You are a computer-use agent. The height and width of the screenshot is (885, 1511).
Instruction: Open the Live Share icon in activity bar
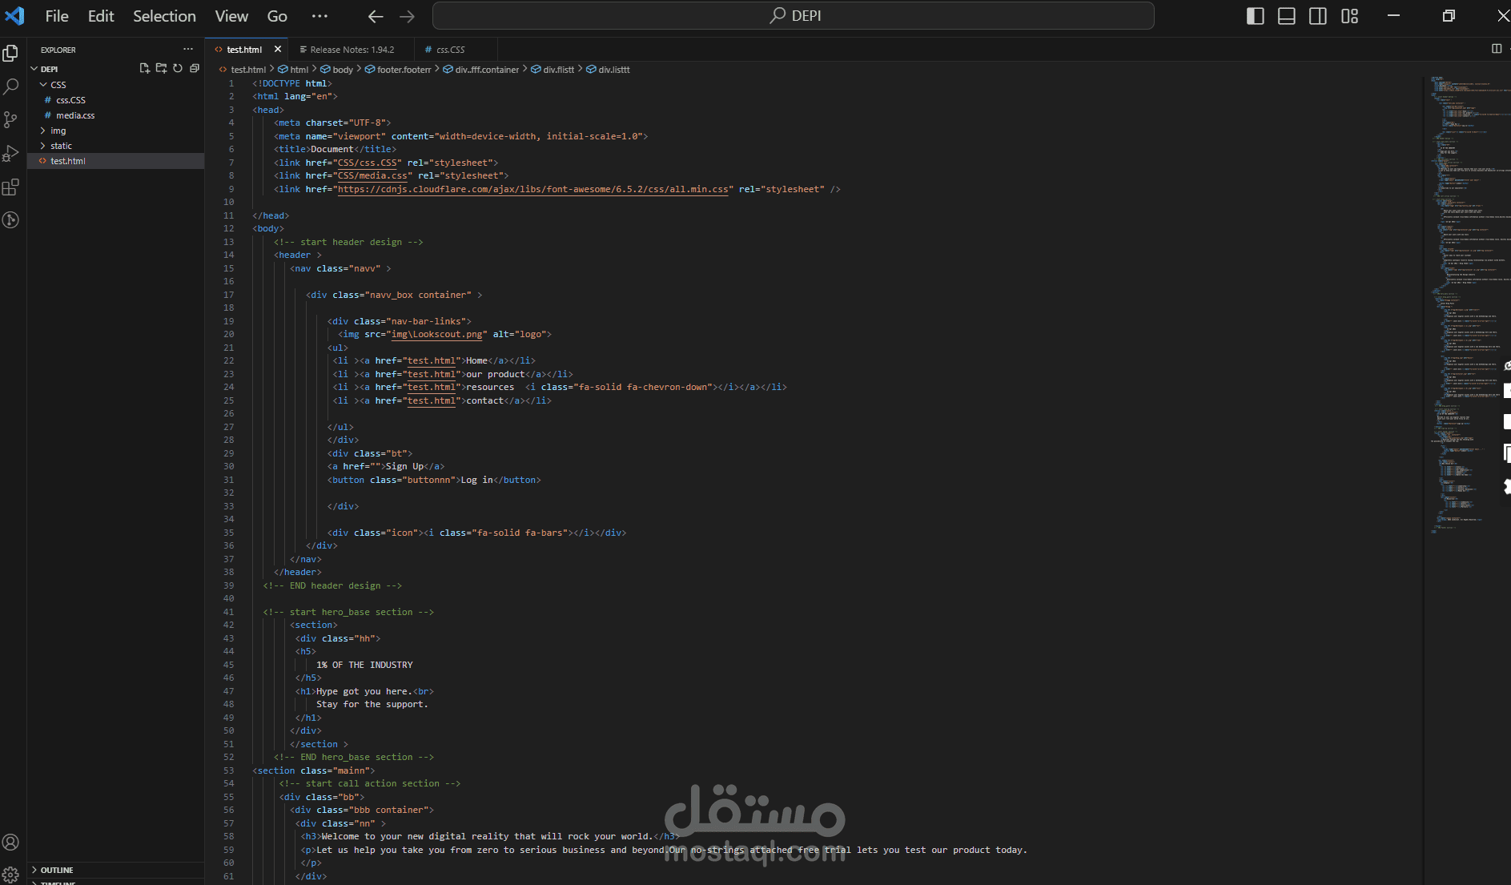pyautogui.click(x=11, y=219)
